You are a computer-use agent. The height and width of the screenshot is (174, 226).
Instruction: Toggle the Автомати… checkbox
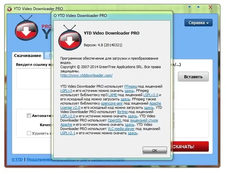29,115
